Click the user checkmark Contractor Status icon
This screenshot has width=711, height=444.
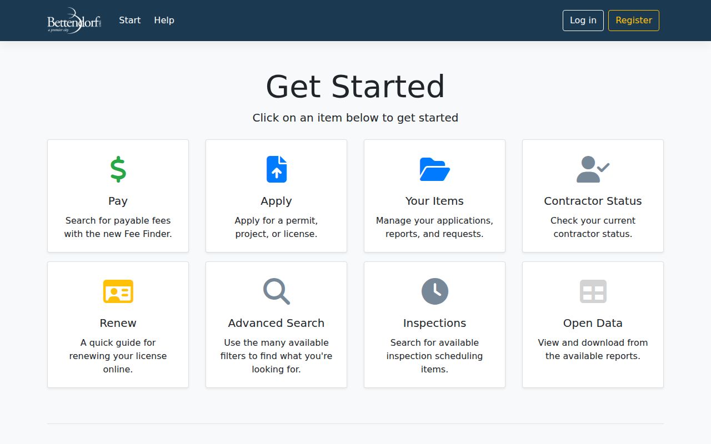(x=593, y=169)
